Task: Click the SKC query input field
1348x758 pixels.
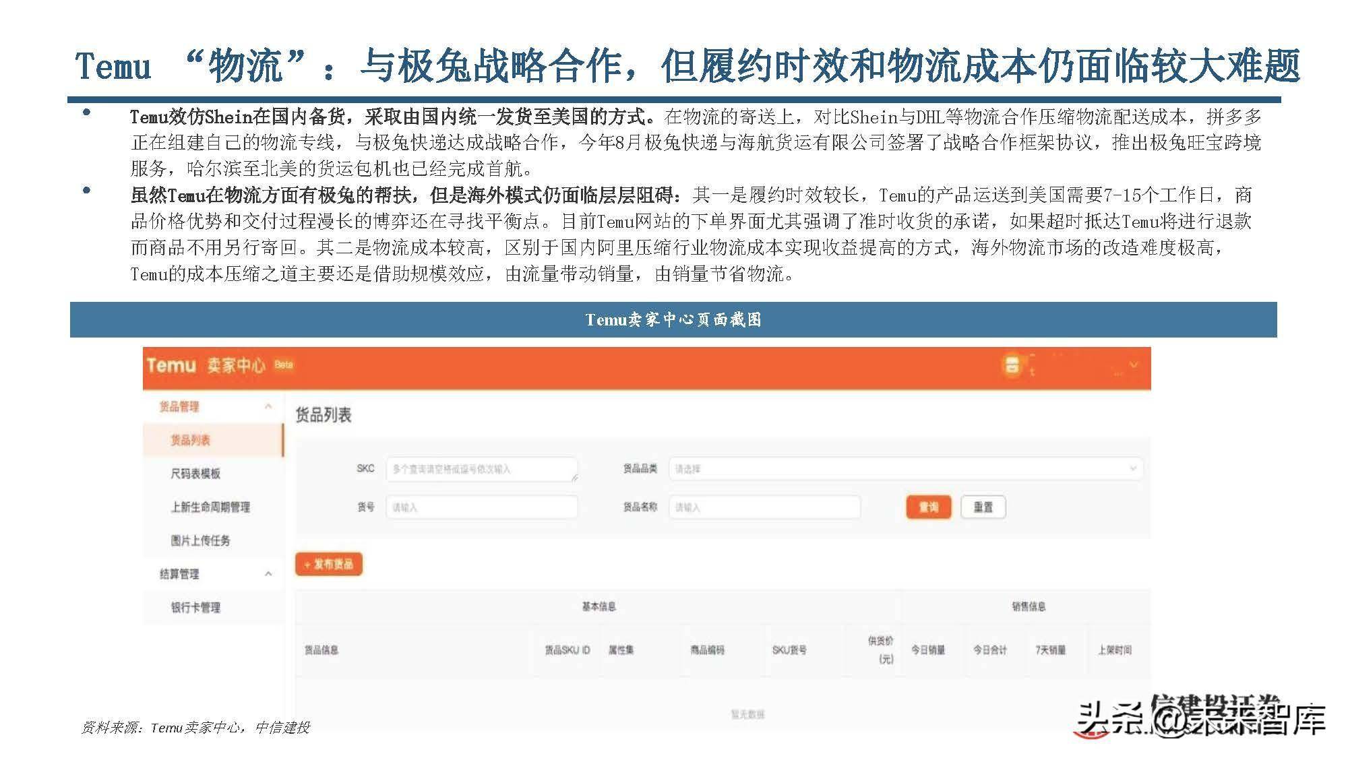Action: (x=482, y=469)
